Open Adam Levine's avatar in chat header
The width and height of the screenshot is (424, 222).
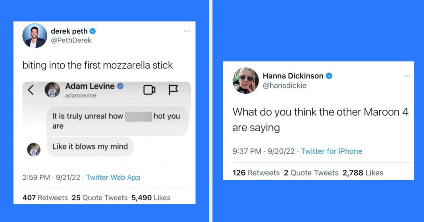coord(52,90)
